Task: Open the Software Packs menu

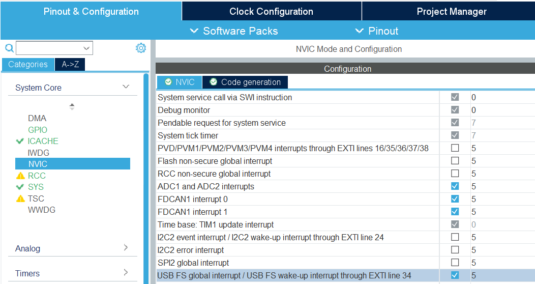Action: [234, 31]
